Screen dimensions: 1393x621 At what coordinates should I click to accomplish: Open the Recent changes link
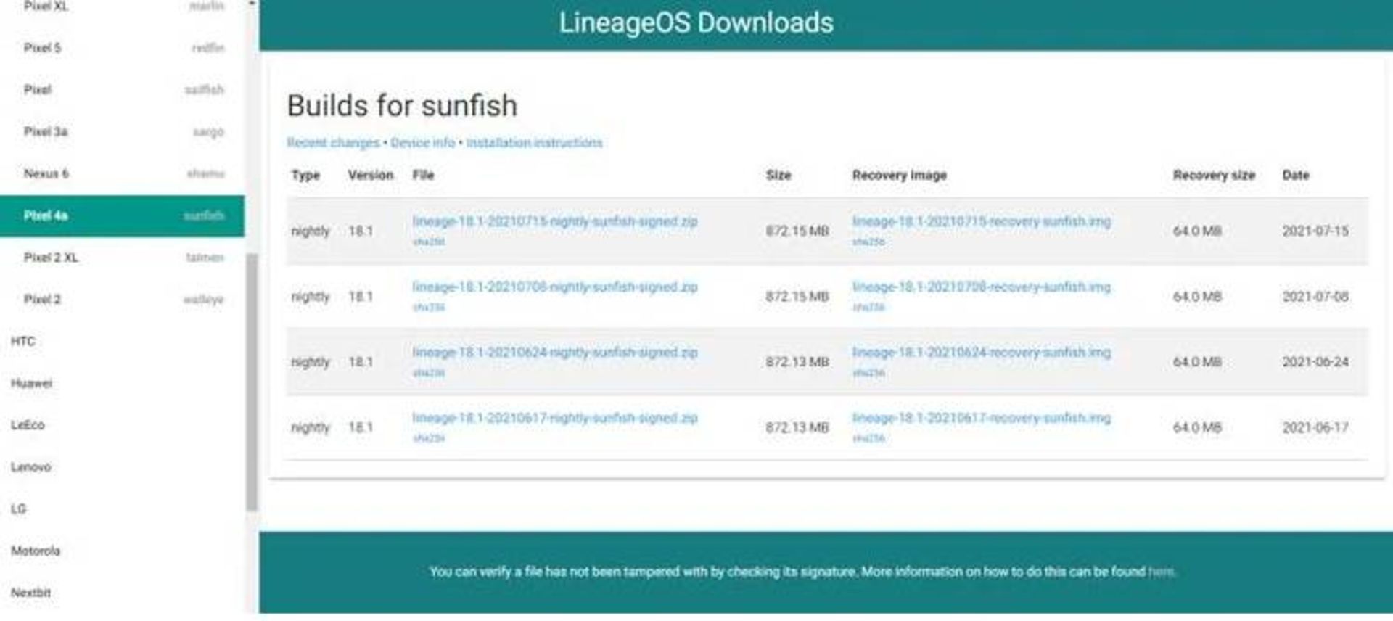(333, 143)
